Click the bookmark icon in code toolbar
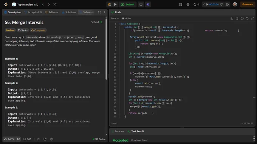Image resolution: width=257 pixels, height=144 pixels. 237,18
